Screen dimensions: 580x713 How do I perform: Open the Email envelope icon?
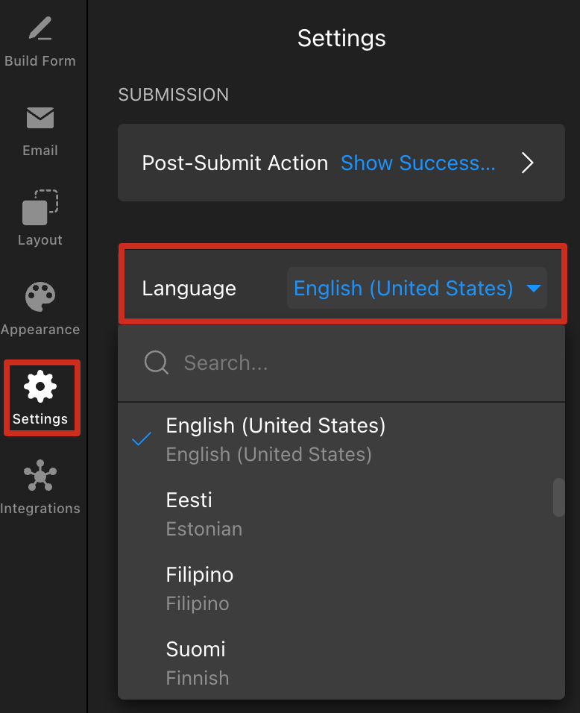(40, 118)
